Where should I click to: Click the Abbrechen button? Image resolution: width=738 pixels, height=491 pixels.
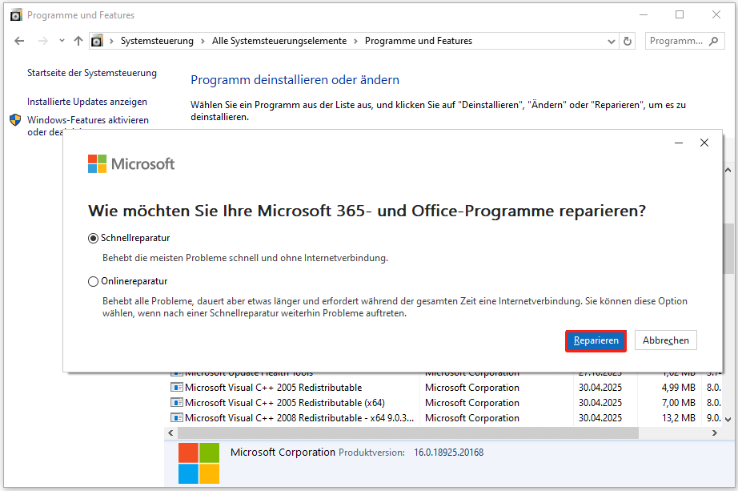click(x=665, y=340)
